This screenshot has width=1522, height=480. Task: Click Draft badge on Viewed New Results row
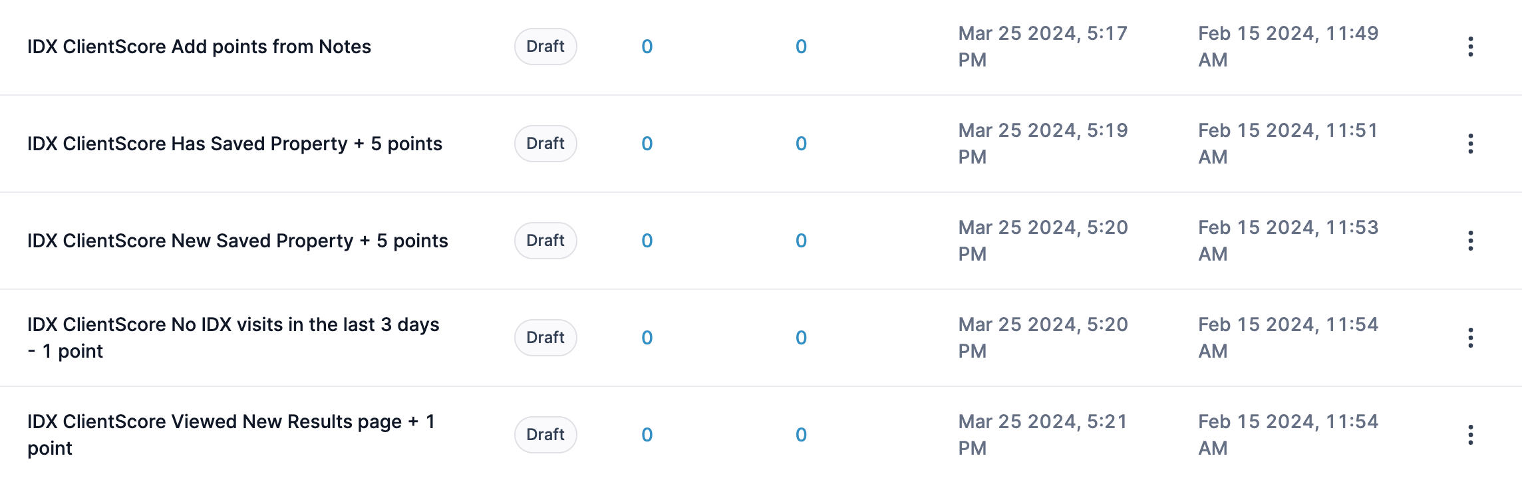[x=545, y=435]
